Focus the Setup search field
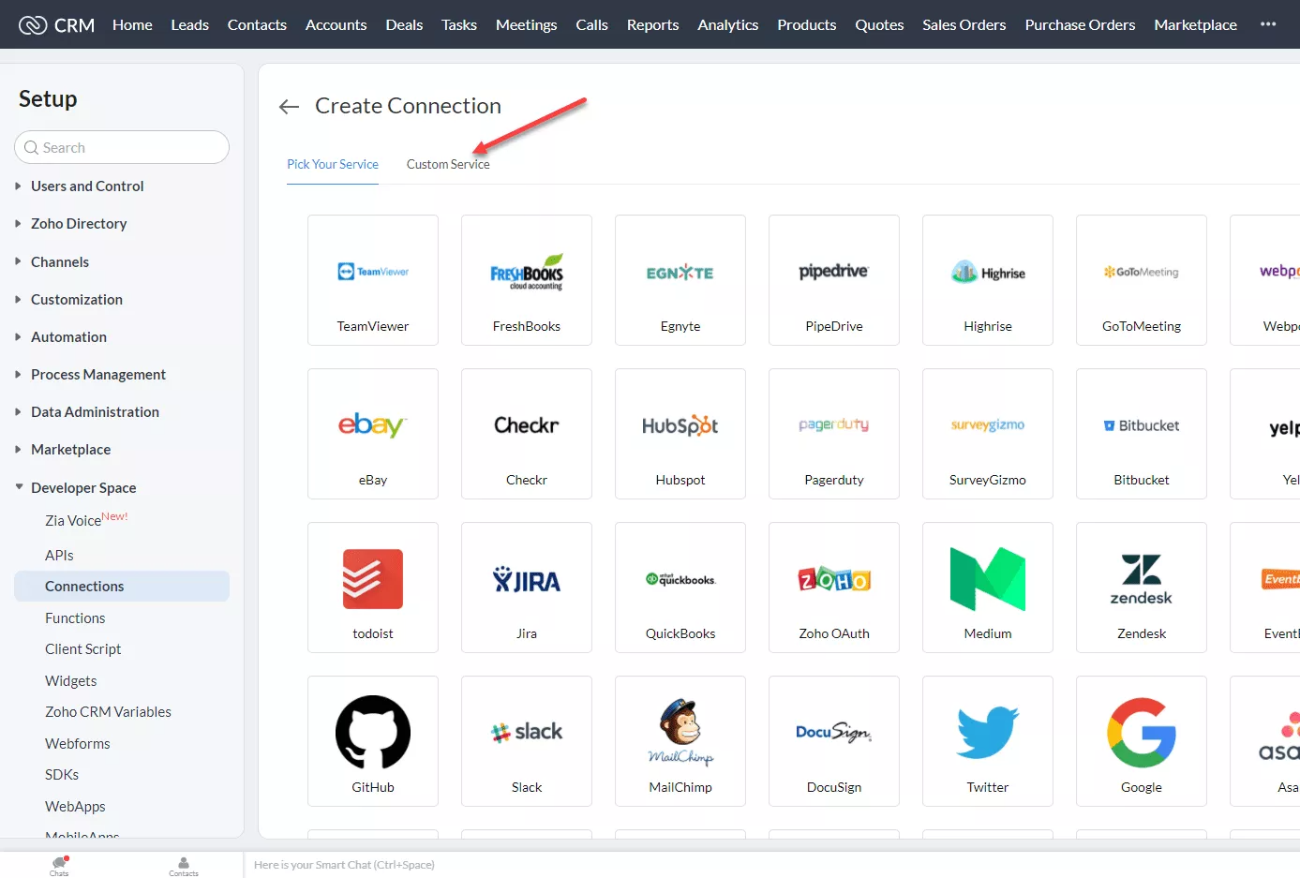1300x878 pixels. coord(122,147)
